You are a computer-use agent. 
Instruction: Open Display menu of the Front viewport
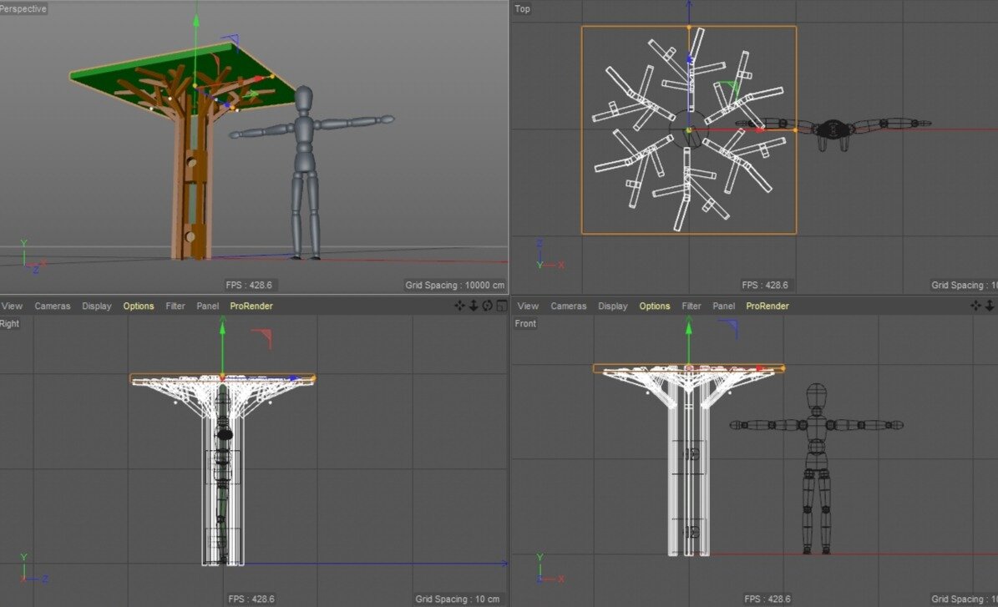(613, 306)
